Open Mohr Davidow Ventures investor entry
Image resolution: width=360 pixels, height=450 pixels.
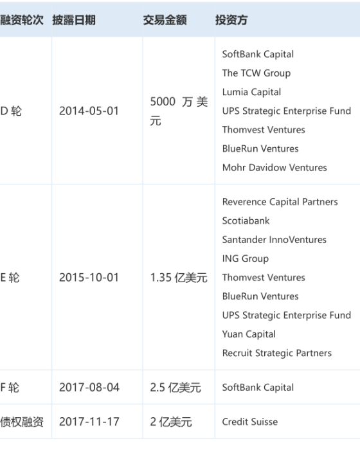274,168
